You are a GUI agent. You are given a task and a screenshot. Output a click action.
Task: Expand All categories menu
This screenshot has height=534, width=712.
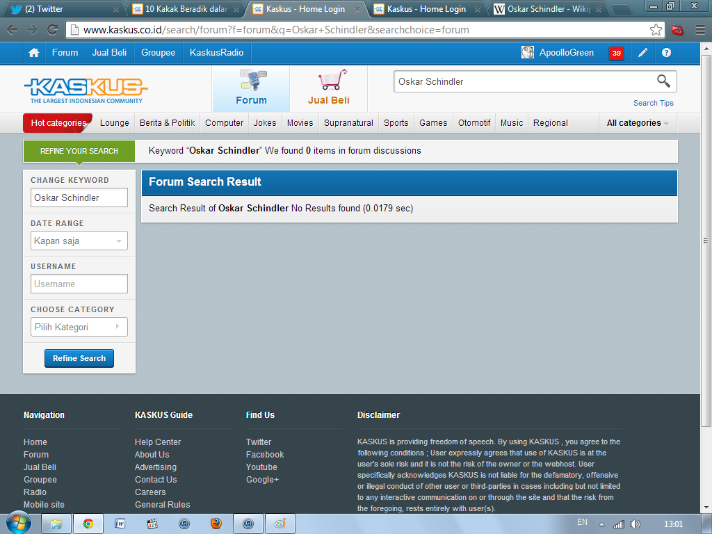pyautogui.click(x=638, y=123)
